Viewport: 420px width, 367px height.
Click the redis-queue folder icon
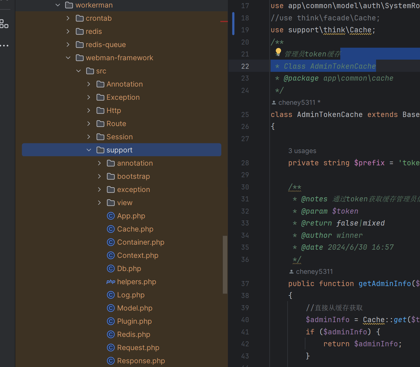pos(80,45)
